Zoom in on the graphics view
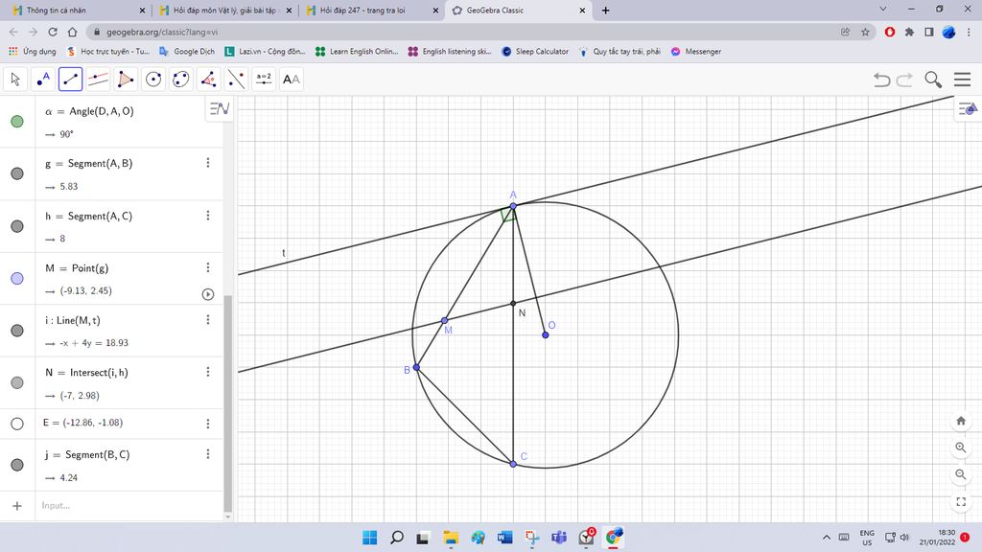 [961, 448]
